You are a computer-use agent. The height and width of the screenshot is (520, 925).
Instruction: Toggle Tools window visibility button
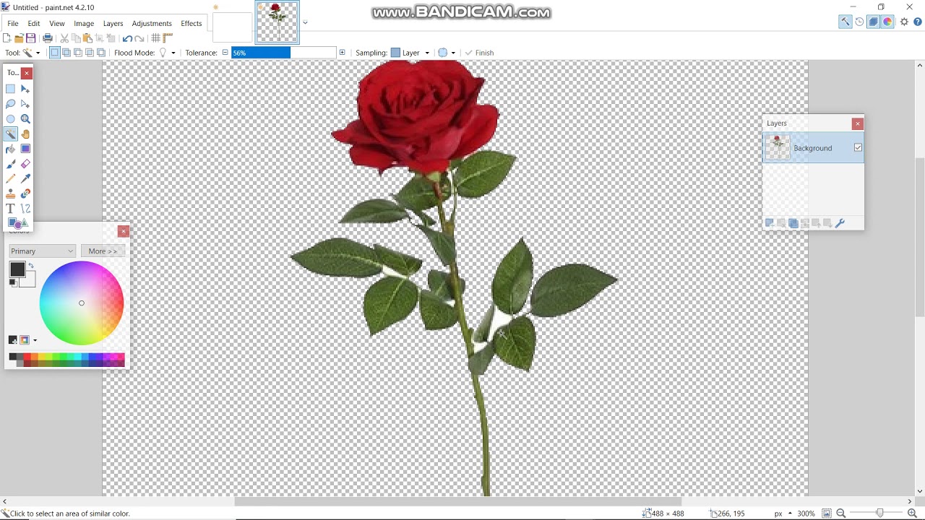[x=845, y=22]
